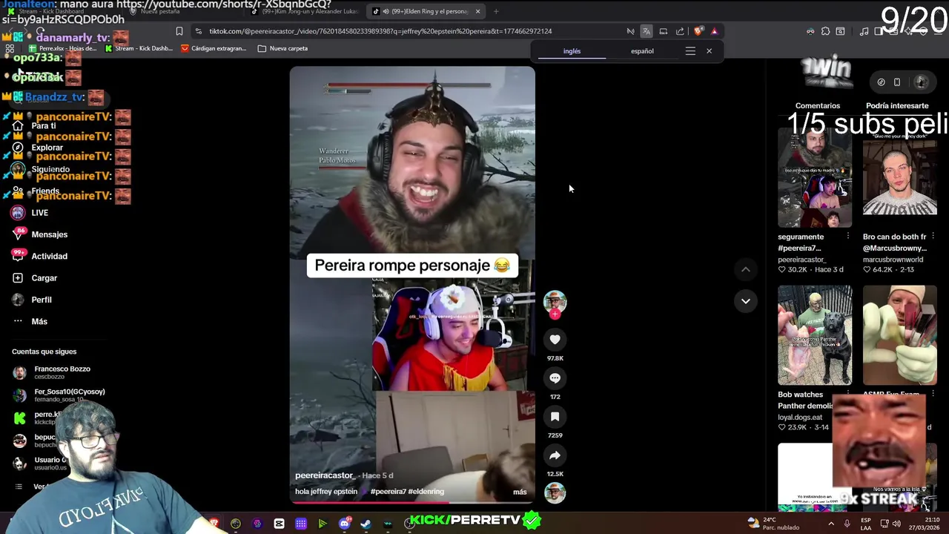Open translate popup hamburger options menu
The width and height of the screenshot is (949, 534).
coord(690,51)
